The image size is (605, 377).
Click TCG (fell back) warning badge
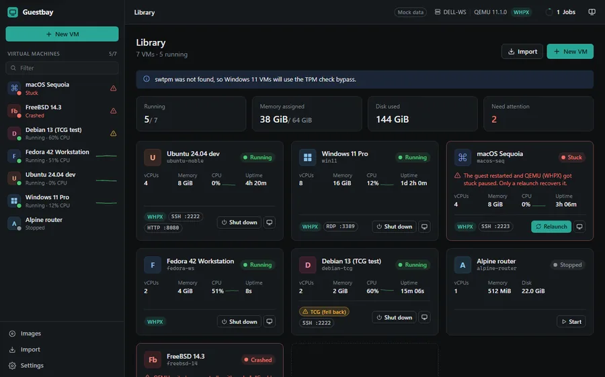click(324, 311)
